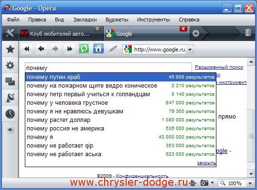The image size is (257, 190).
Task: Open the Home page icon
Action: (98, 49)
